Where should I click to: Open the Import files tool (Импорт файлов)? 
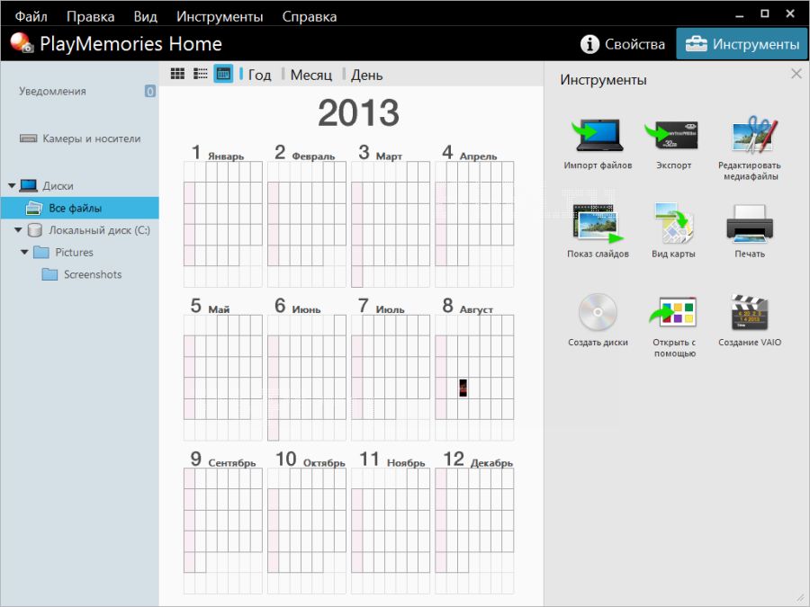point(598,137)
